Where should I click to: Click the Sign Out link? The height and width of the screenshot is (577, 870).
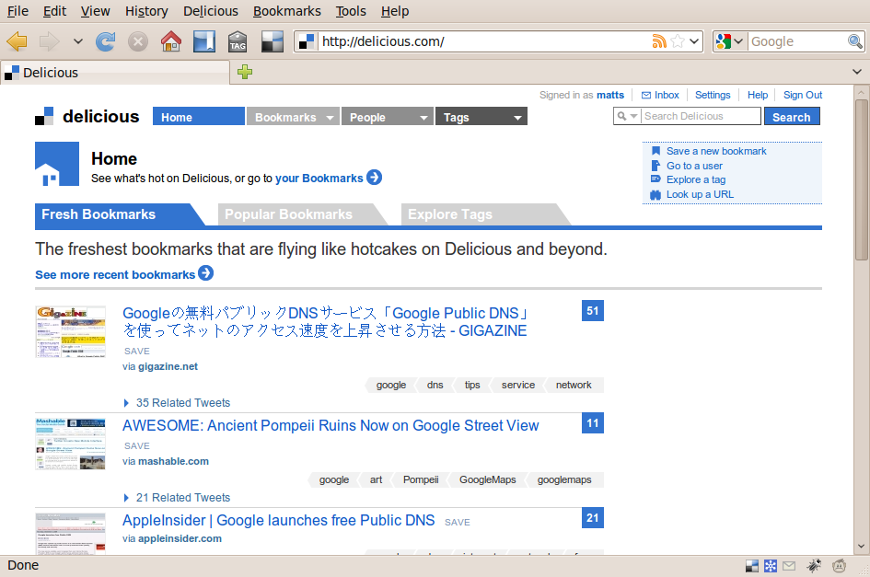(x=802, y=95)
